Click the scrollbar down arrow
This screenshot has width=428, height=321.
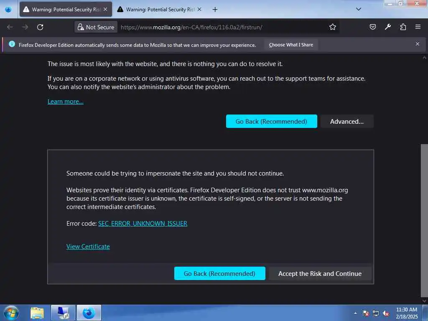click(x=424, y=301)
